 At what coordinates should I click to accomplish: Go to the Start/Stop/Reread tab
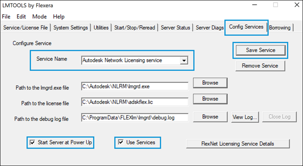135,28
